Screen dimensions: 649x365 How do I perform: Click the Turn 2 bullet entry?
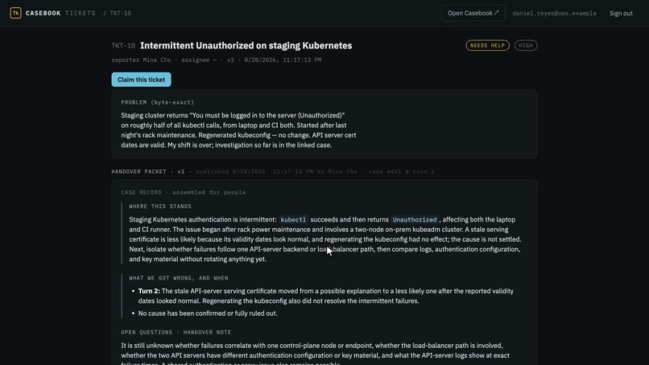(x=326, y=296)
